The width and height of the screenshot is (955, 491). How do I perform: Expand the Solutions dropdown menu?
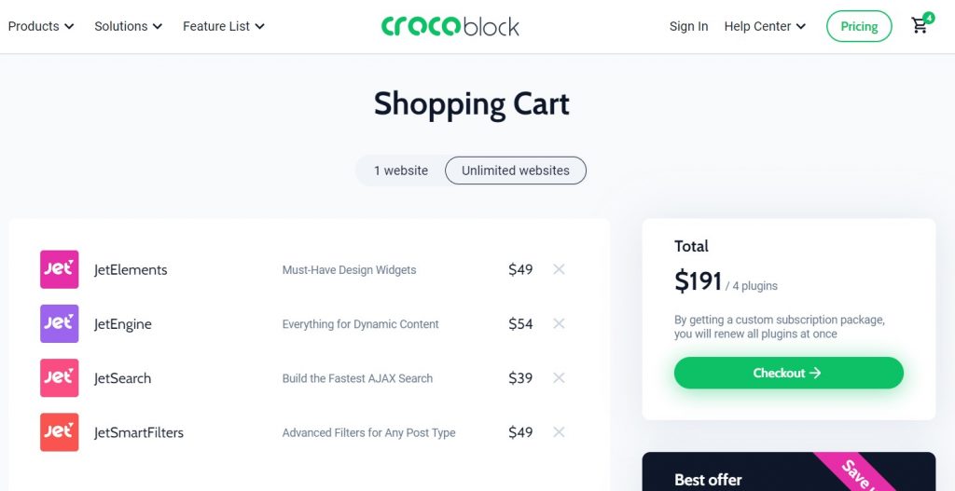(129, 26)
